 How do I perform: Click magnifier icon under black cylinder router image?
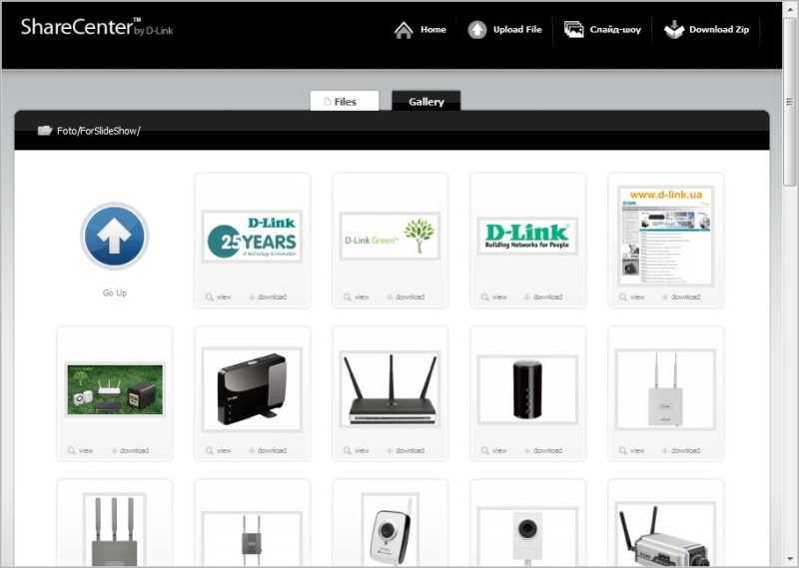(x=485, y=451)
